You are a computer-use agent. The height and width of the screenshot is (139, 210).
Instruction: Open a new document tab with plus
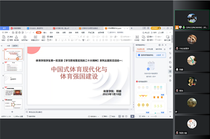pos(132,28)
